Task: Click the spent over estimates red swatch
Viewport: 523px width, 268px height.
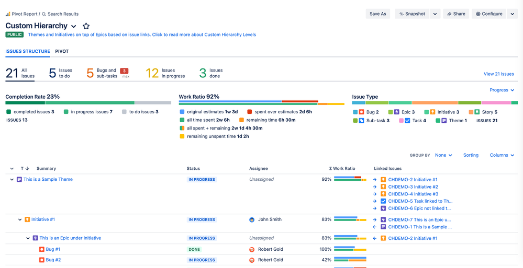Action: click(250, 112)
